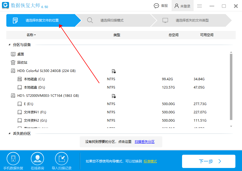Select the 桌面 desktop entry
This screenshot has height=171, width=242.
pyautogui.click(x=21, y=54)
